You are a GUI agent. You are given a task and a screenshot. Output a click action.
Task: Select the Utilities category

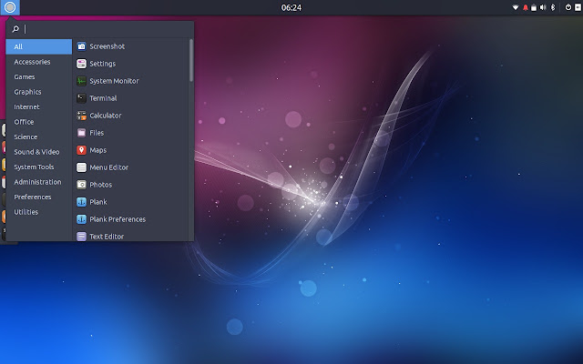point(39,212)
